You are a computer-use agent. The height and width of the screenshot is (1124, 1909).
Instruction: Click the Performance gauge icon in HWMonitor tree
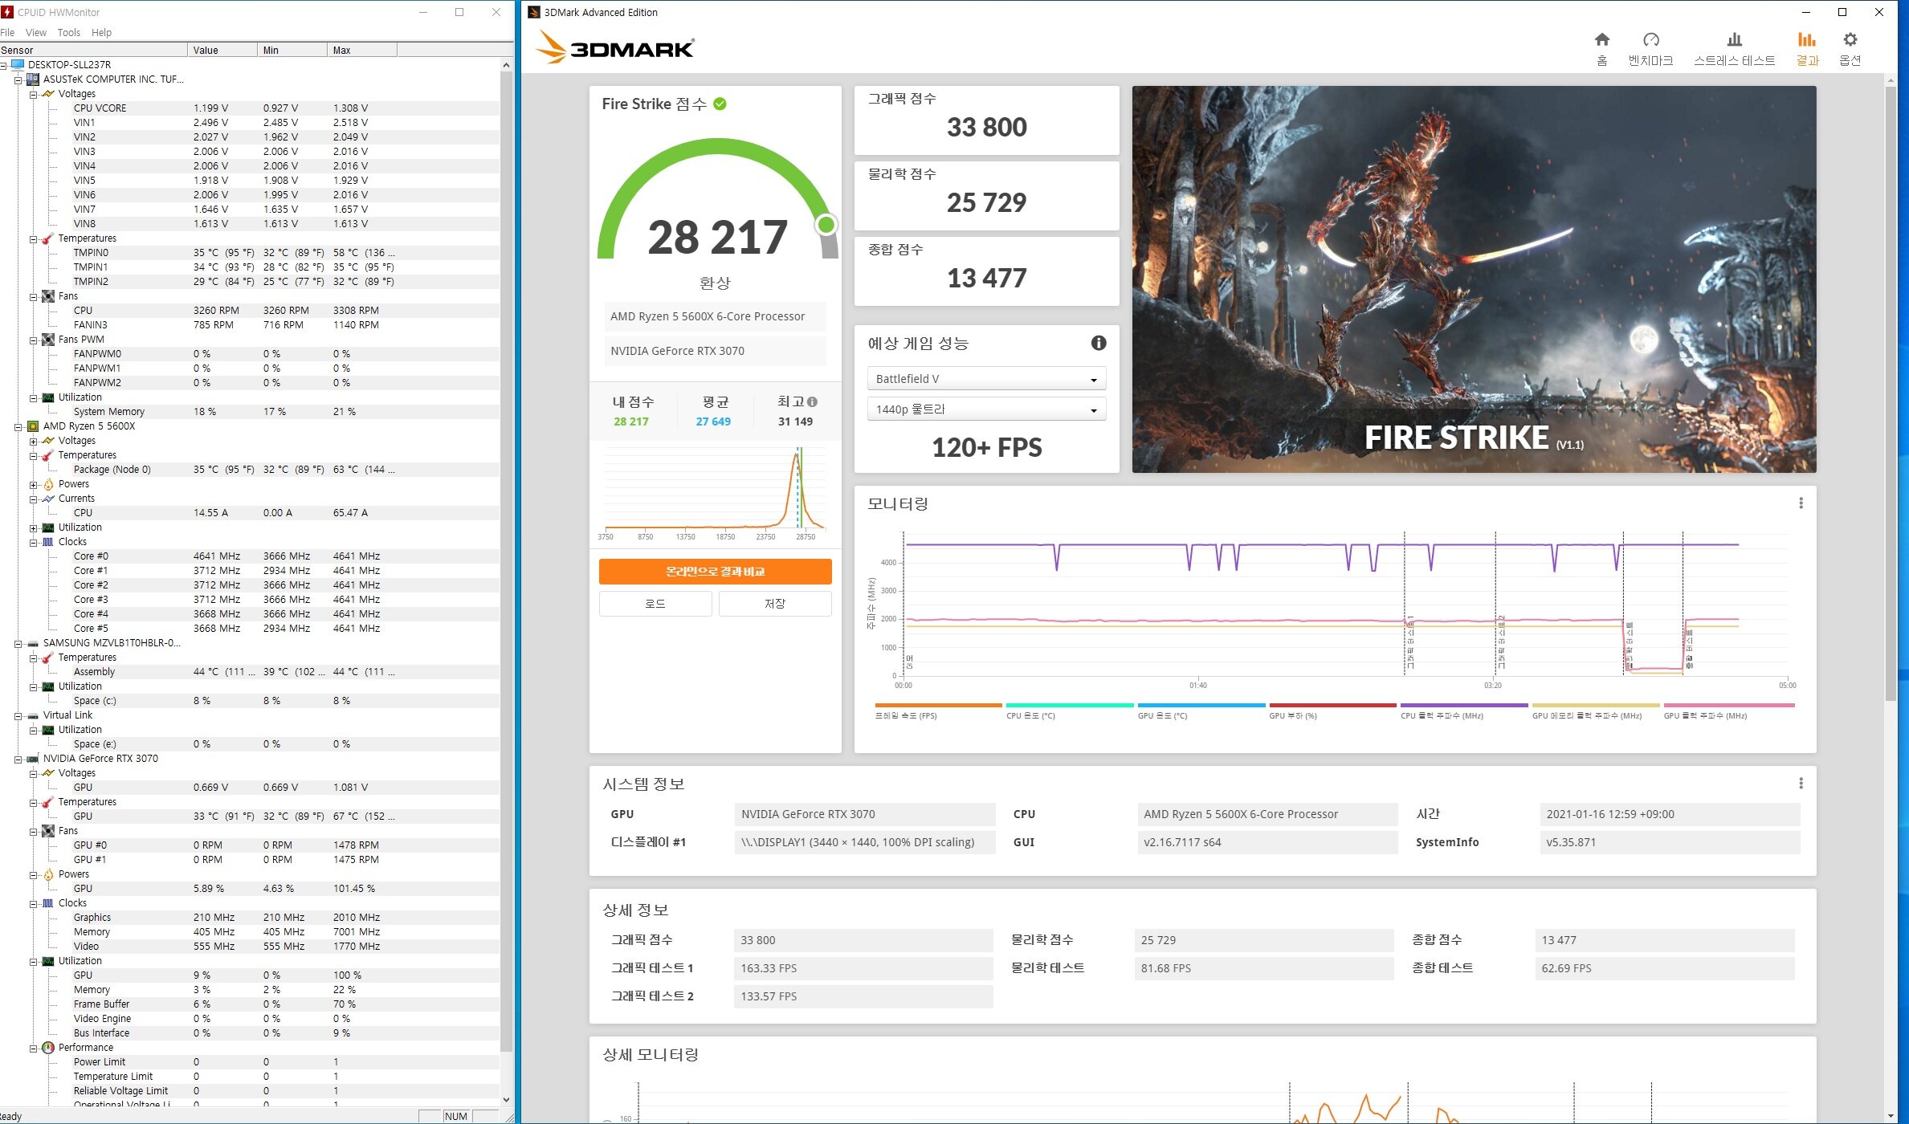coord(48,1048)
